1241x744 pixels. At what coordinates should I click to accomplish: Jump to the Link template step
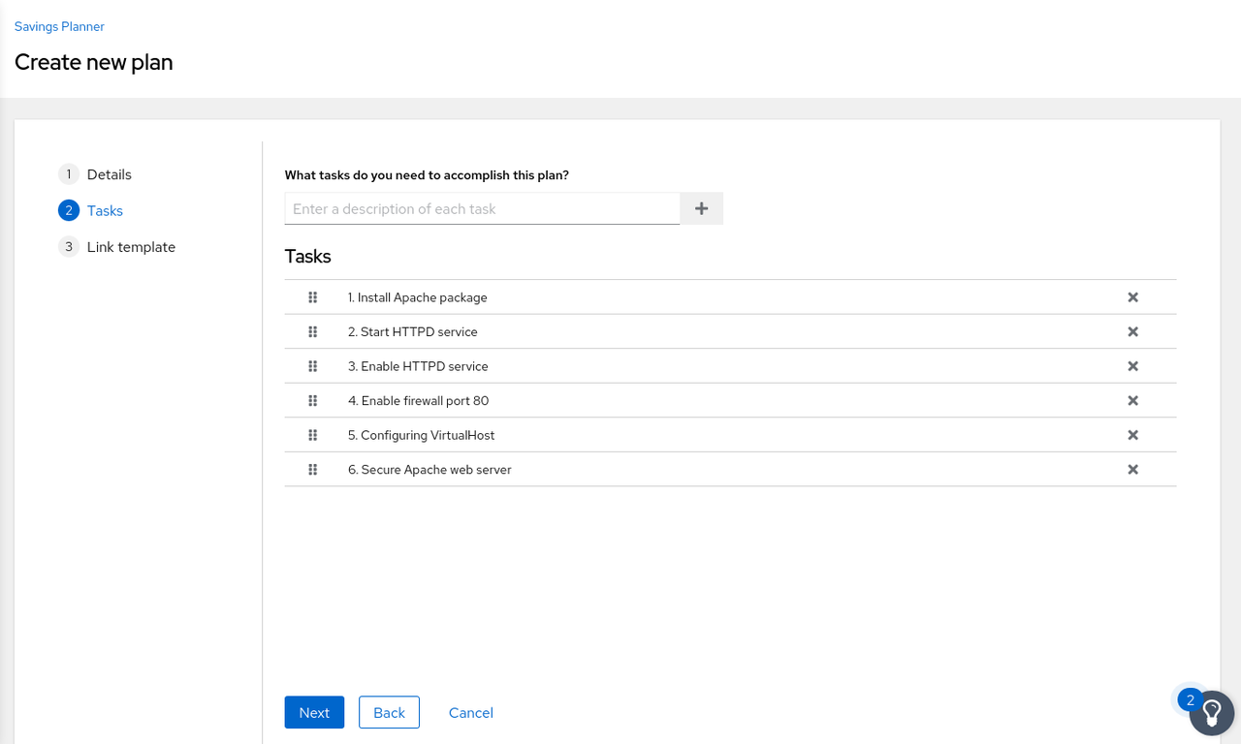[131, 247]
